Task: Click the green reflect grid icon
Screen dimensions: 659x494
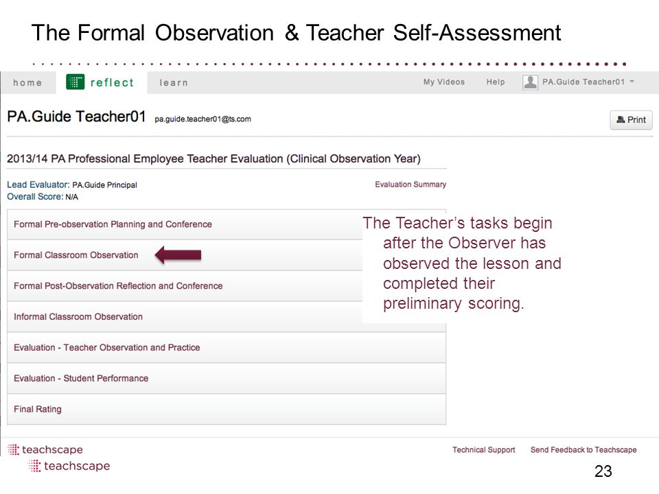Action: click(x=76, y=82)
